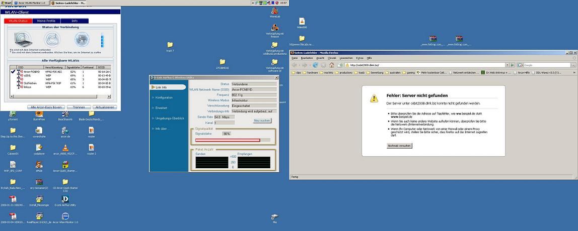This screenshot has height=231, width=578.
Task: Open Umgebungs-Überblick in D-Link utility
Action: pyautogui.click(x=169, y=118)
